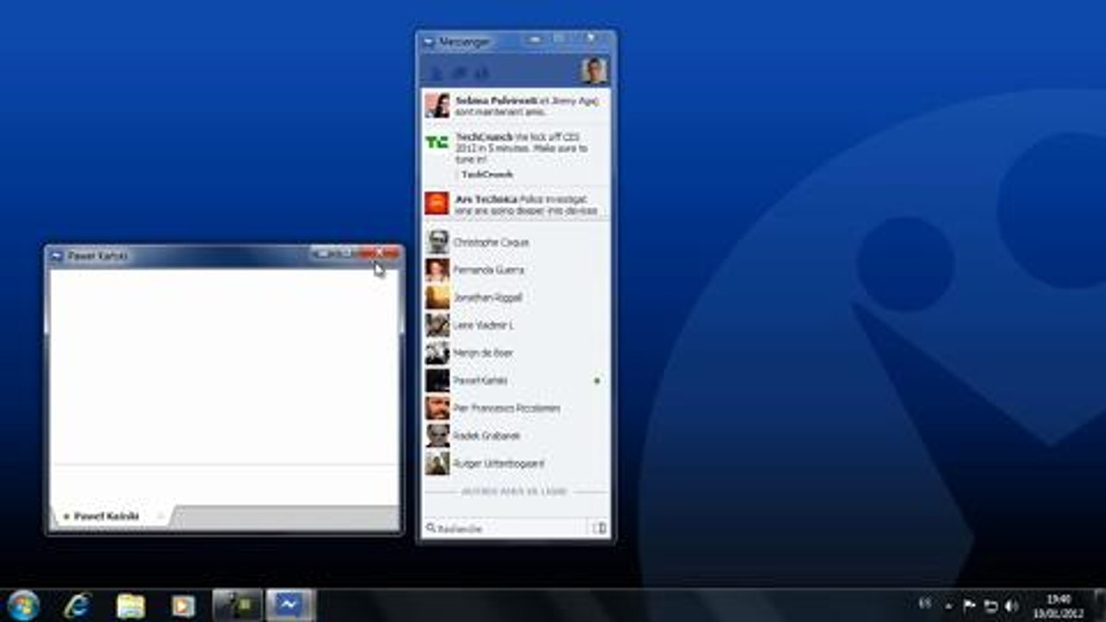
Task: Click Selma's avatar in the news ticker
Action: pos(437,105)
